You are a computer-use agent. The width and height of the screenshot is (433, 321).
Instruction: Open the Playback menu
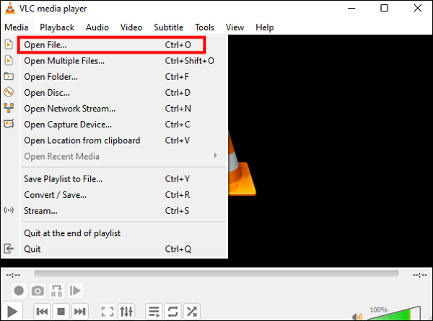point(57,27)
